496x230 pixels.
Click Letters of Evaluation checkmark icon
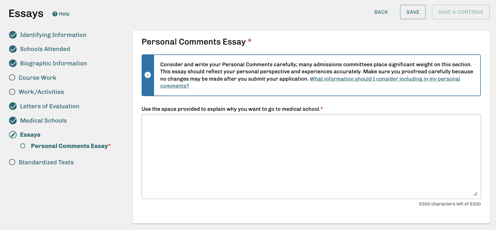point(13,106)
